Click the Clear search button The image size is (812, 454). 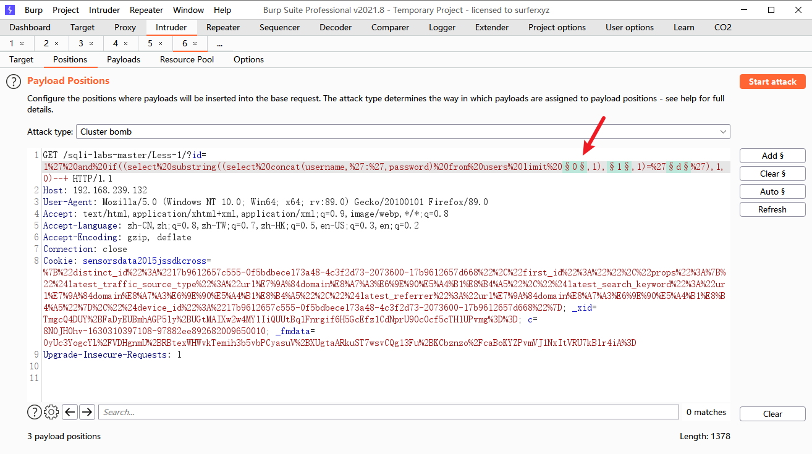[x=772, y=414]
